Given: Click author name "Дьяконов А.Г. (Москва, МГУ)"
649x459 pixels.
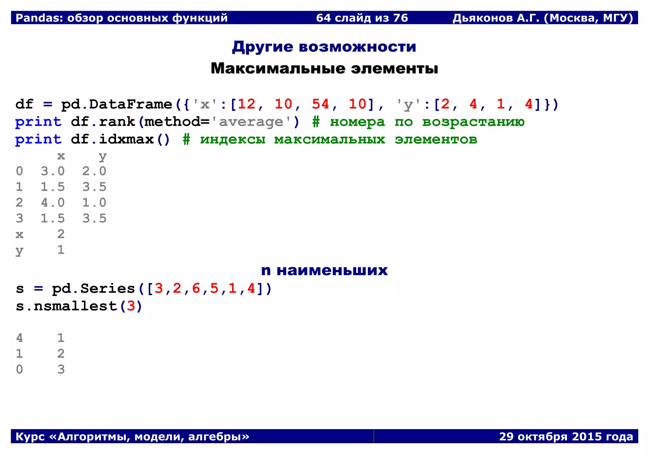Looking at the screenshot, I should point(543,18).
